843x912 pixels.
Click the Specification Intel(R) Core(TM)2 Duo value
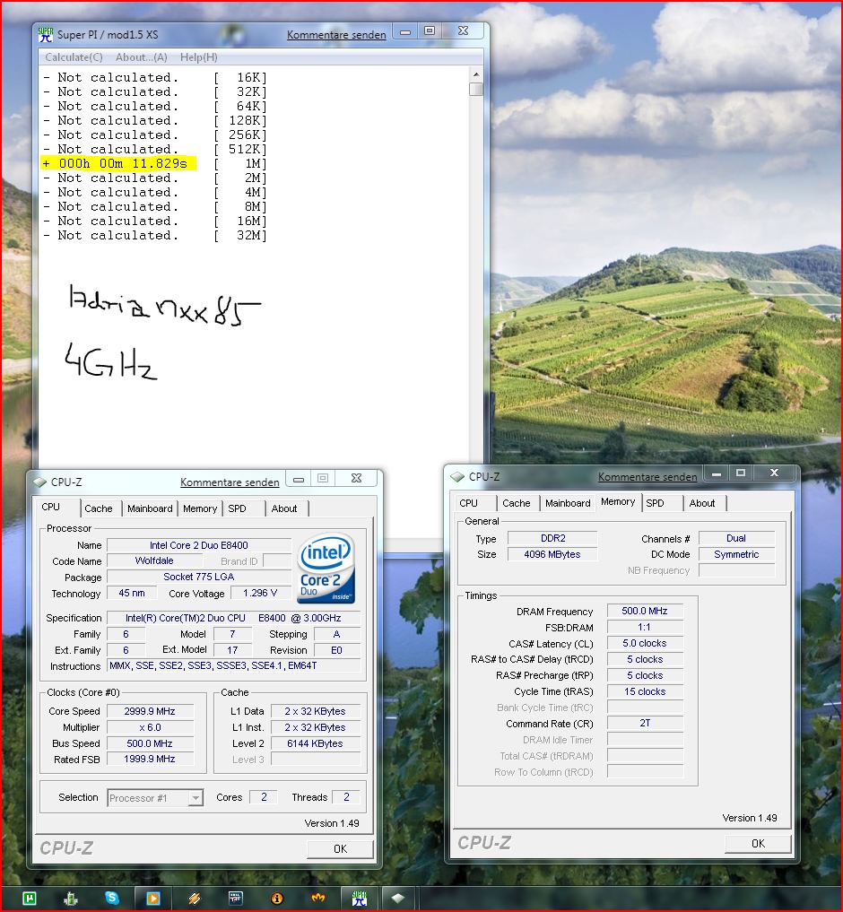click(x=234, y=618)
